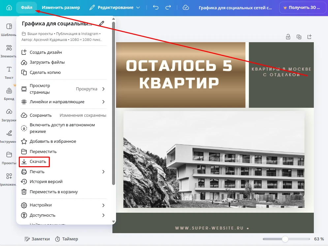Open the Редактирование mode dropdown

tap(115, 8)
